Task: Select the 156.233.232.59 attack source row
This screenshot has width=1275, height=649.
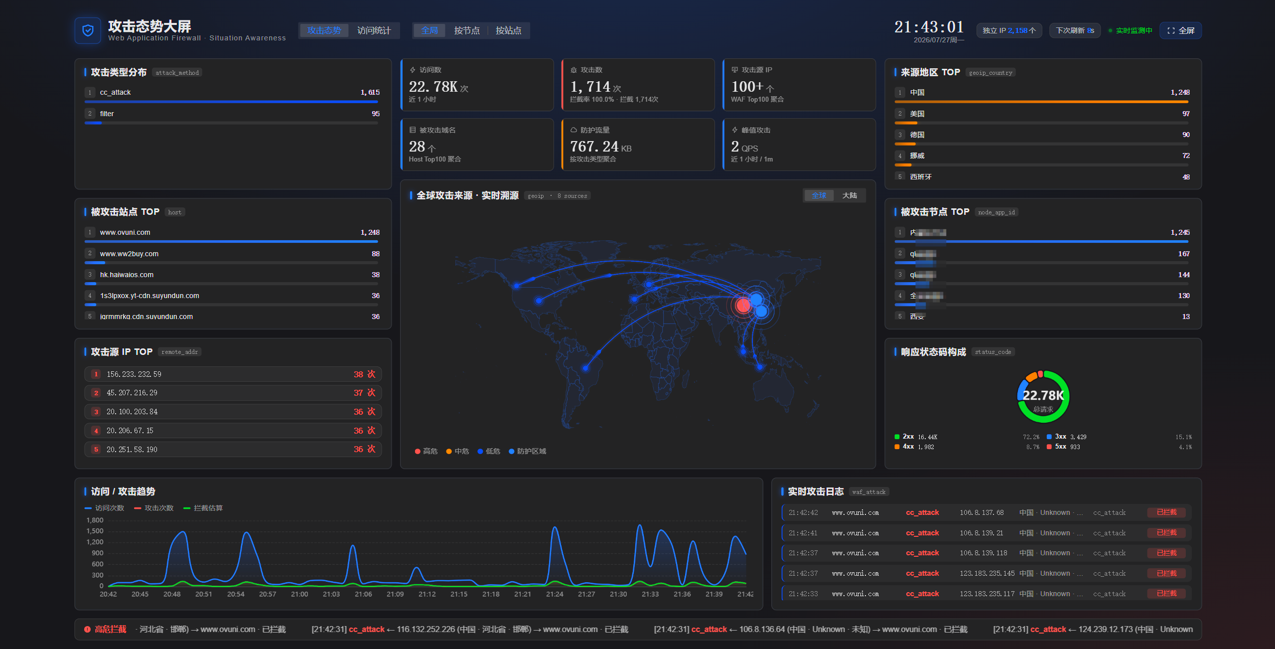Action: [x=233, y=374]
